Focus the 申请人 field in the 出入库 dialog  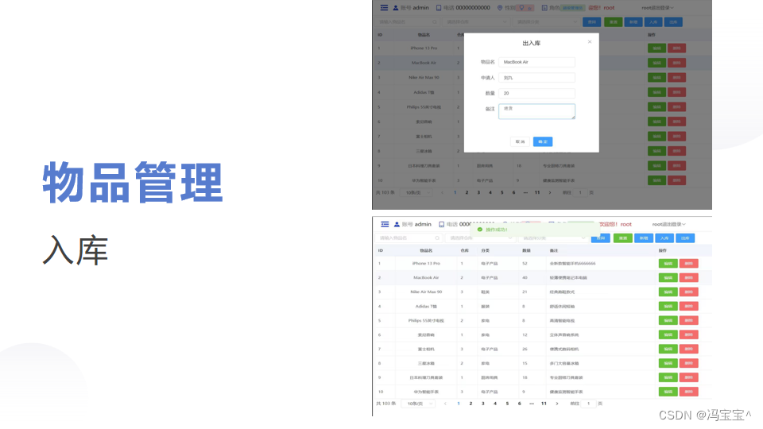(x=536, y=78)
